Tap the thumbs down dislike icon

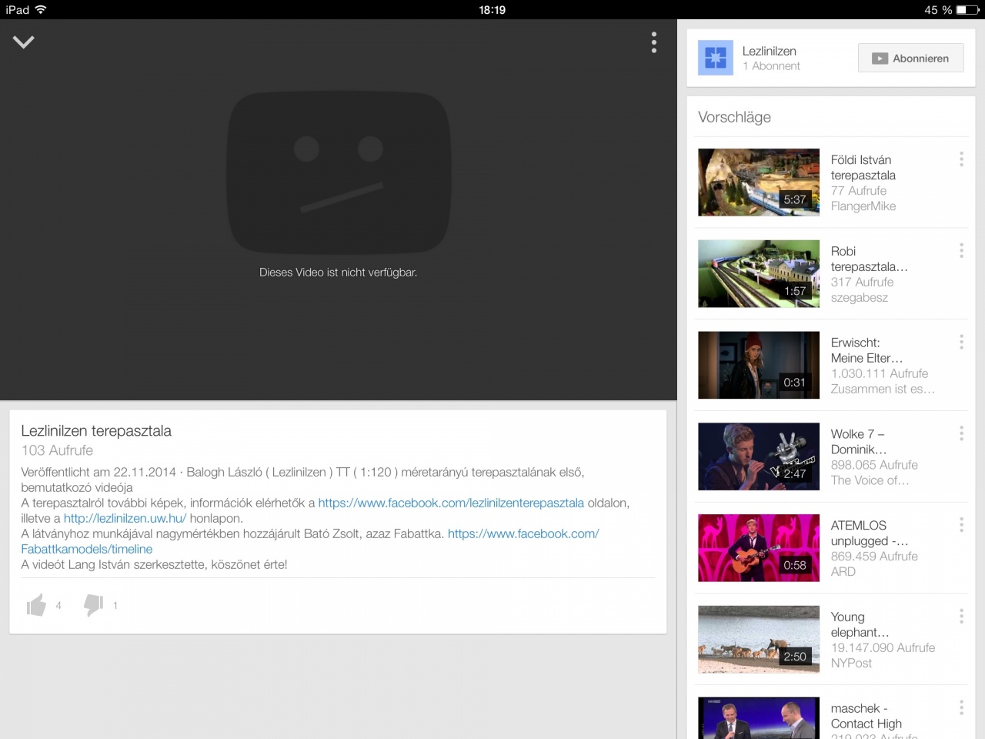click(94, 605)
